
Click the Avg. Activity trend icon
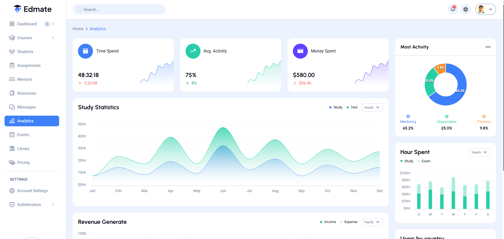tap(193, 51)
